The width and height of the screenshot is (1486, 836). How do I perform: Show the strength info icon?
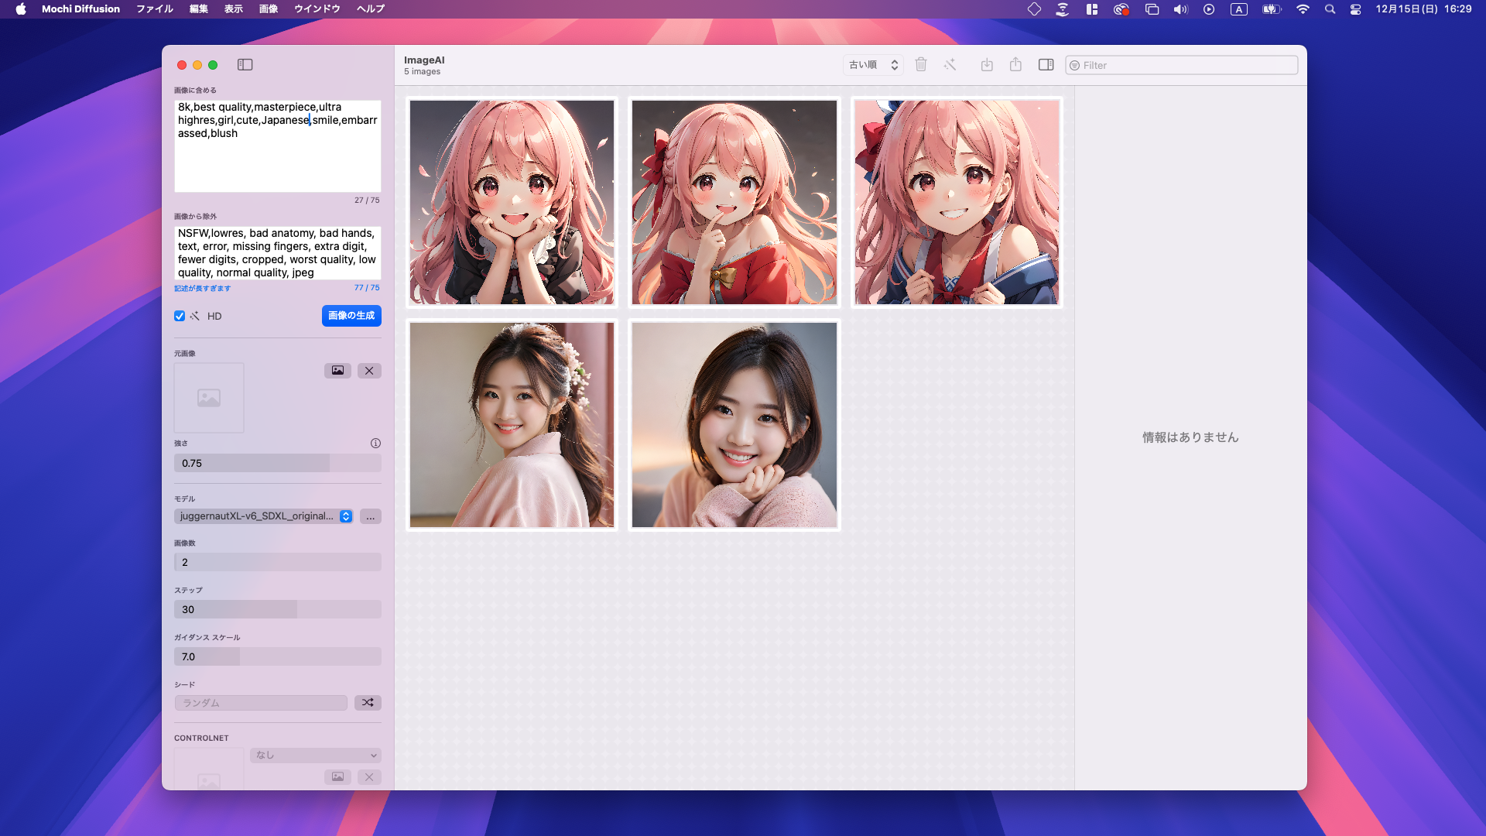pos(375,444)
